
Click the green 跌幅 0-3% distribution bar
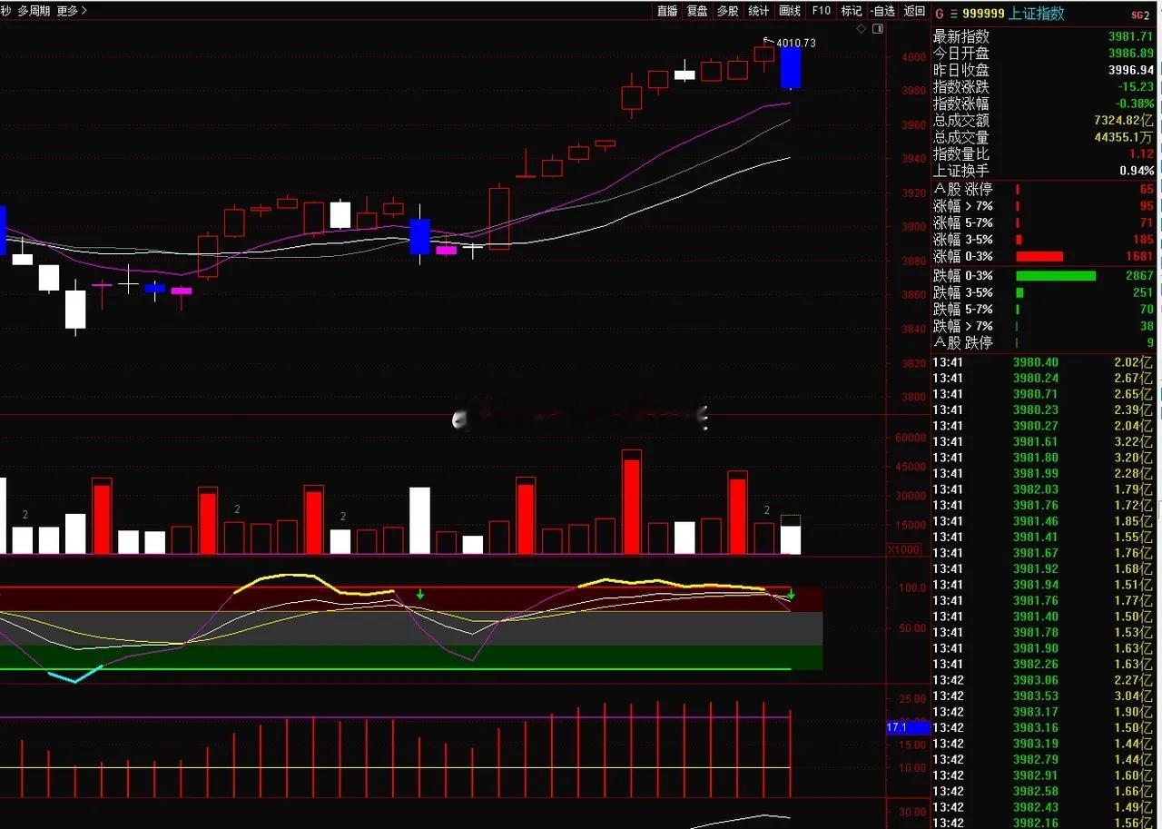pos(1056,276)
